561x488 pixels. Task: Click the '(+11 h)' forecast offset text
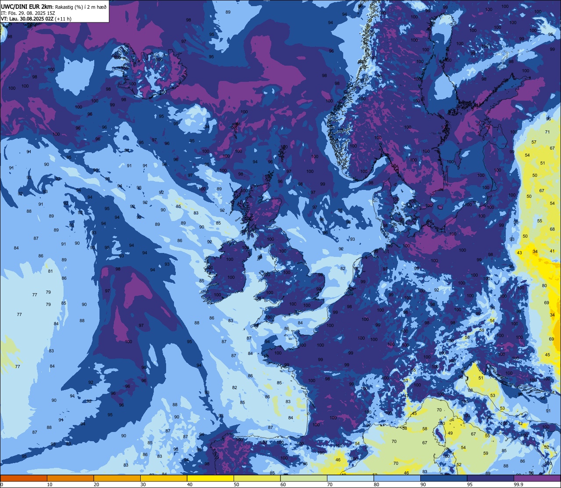(63, 19)
